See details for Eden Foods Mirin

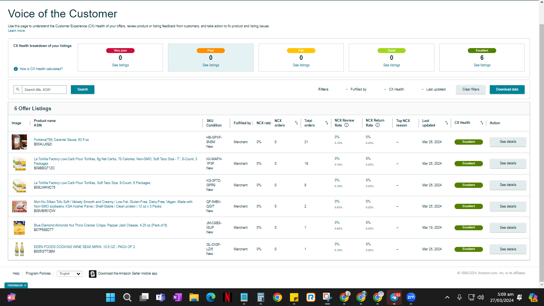point(508,249)
